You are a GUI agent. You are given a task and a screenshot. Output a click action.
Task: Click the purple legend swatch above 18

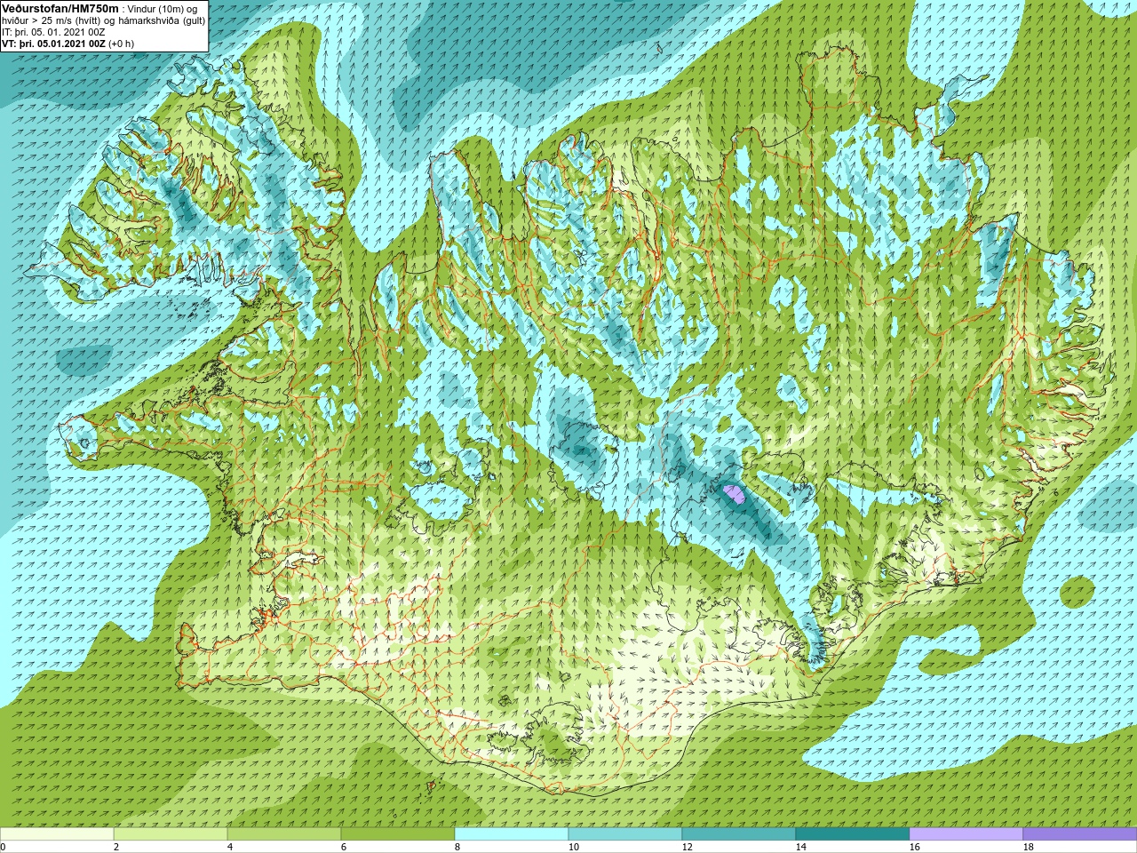pos(1080,834)
